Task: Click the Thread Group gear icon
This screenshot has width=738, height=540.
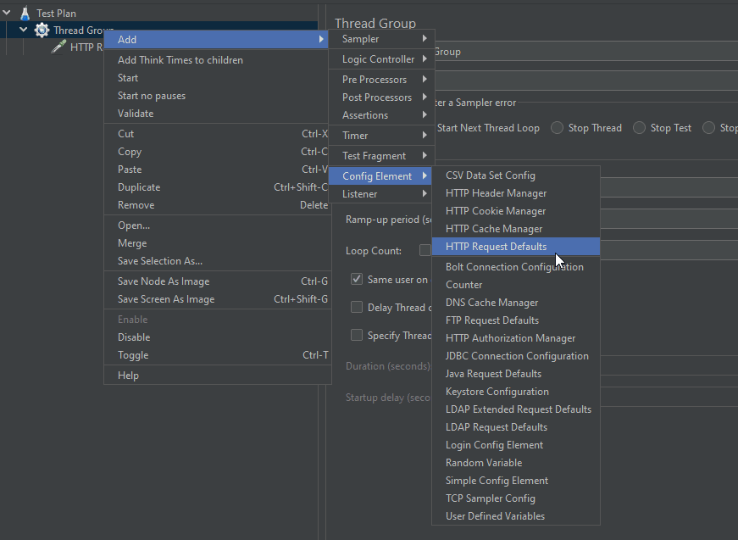Action: 42,31
